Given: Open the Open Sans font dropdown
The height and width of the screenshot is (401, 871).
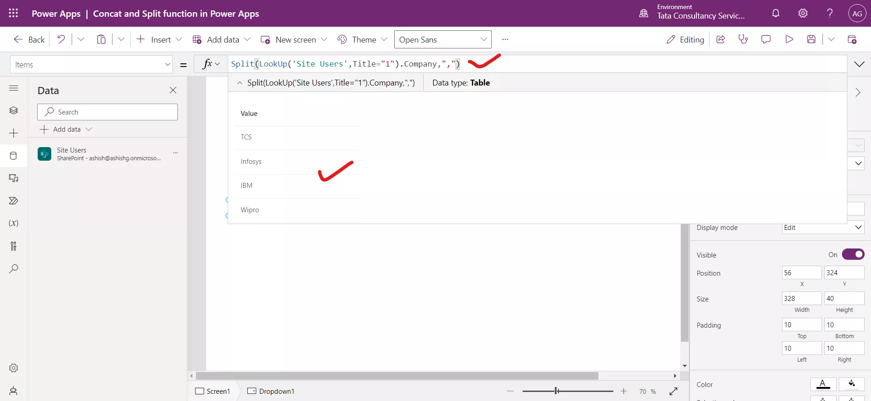Looking at the screenshot, I should click(443, 39).
